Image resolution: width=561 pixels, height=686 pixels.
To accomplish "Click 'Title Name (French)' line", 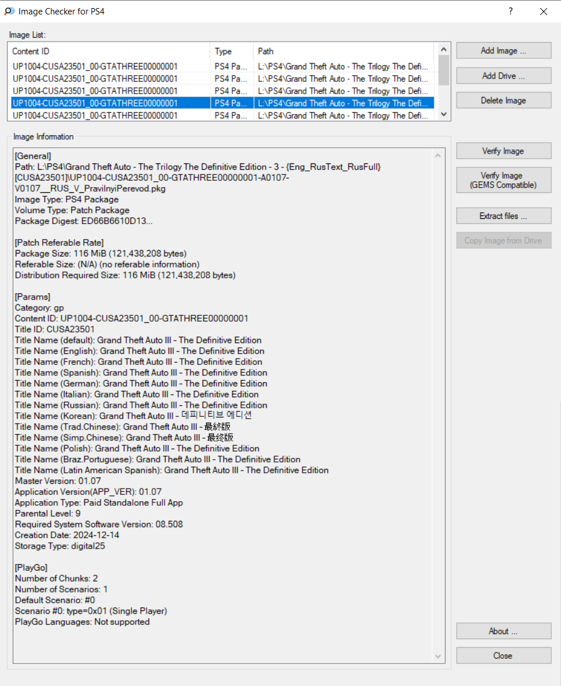I will coord(139,362).
